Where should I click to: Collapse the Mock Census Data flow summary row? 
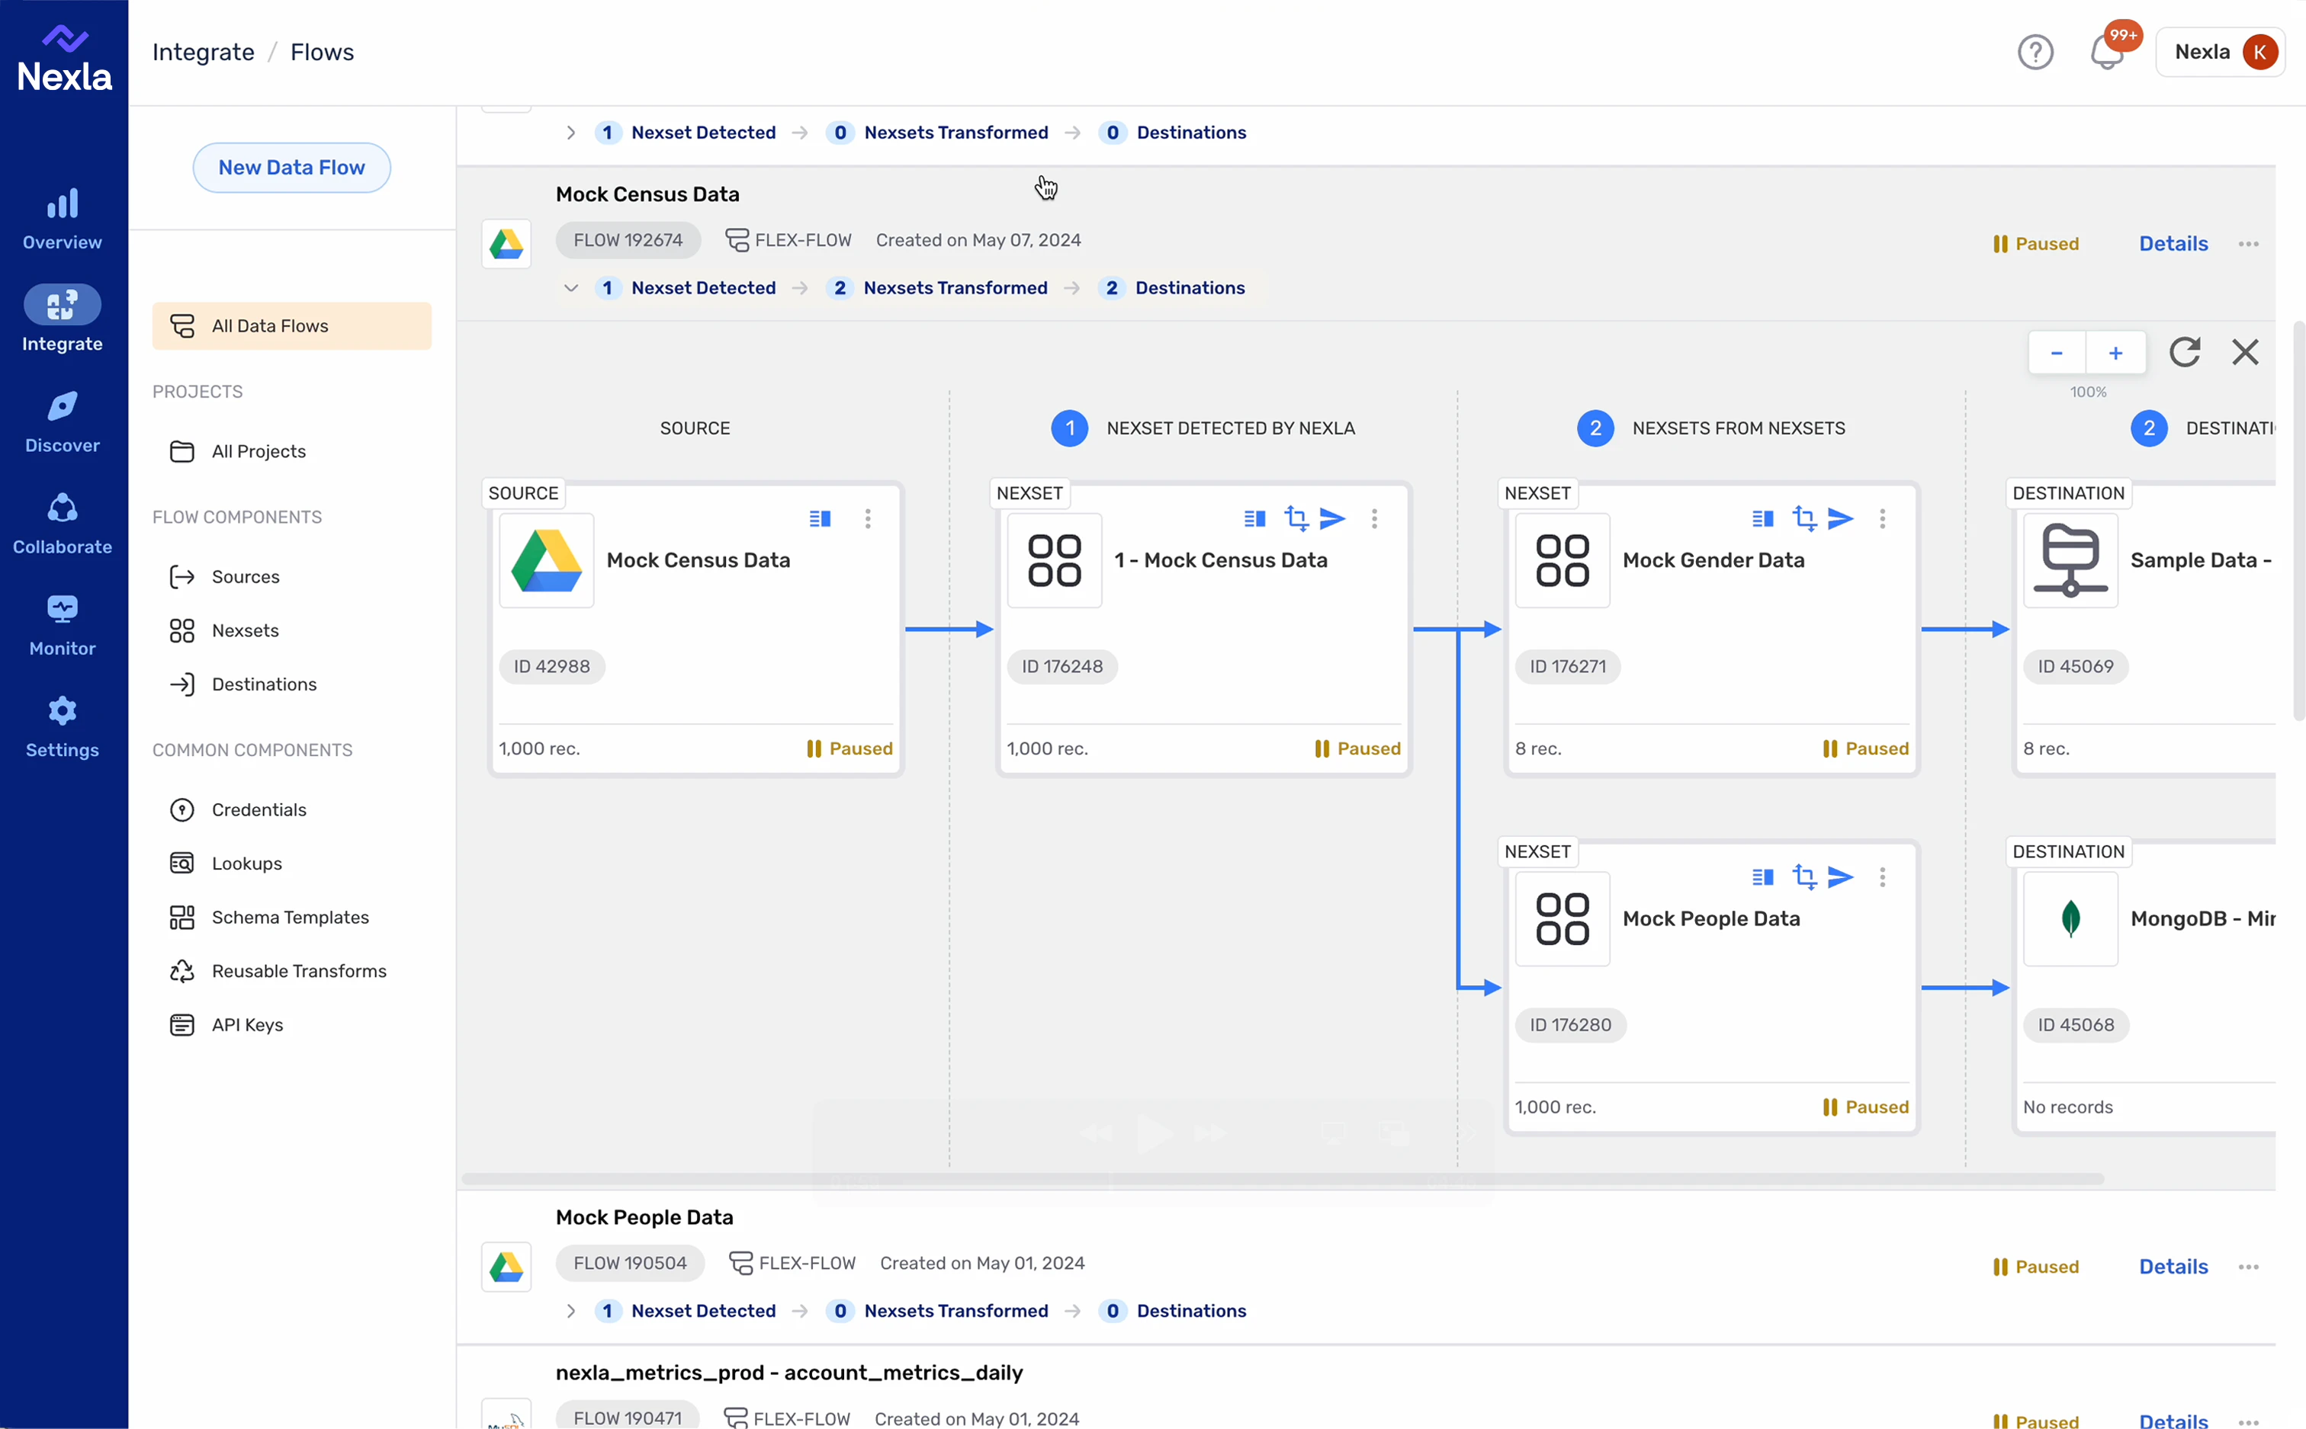(570, 288)
